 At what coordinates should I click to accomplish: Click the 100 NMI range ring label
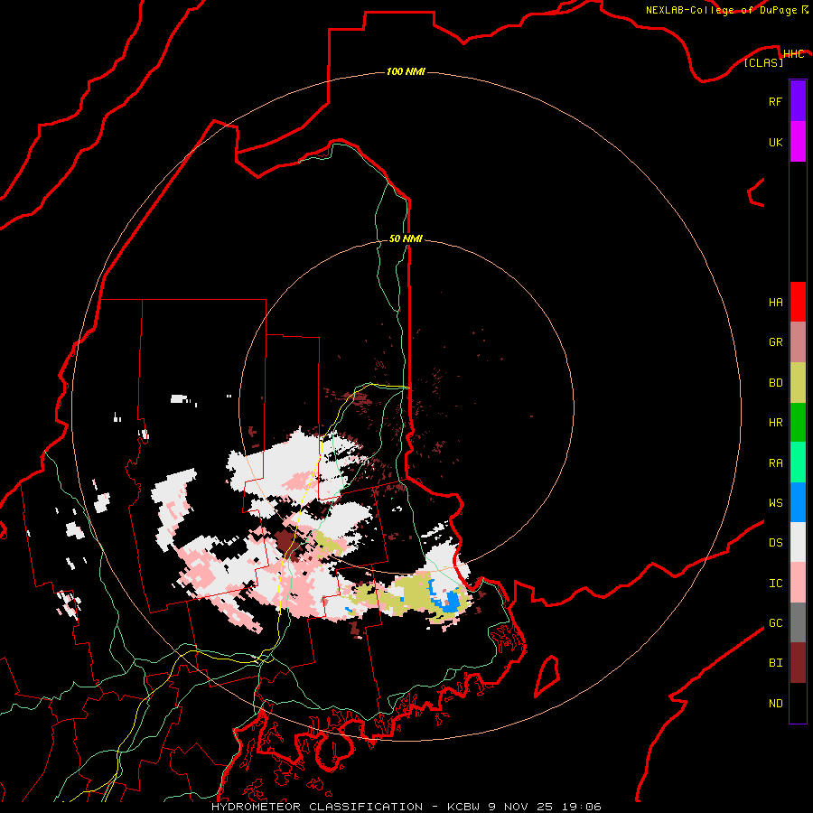click(406, 71)
